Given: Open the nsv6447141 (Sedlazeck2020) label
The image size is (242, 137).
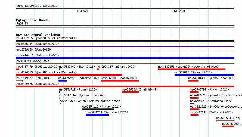Looking at the screenshot, I should pos(212,112).
